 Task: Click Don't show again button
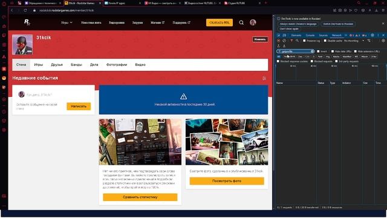click(289, 28)
